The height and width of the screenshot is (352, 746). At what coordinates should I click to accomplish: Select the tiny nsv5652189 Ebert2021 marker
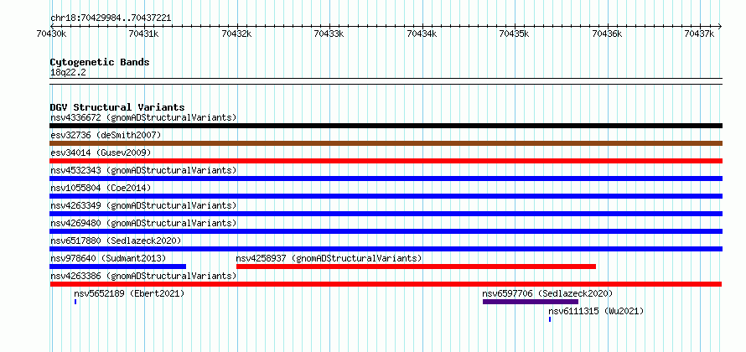point(75,302)
